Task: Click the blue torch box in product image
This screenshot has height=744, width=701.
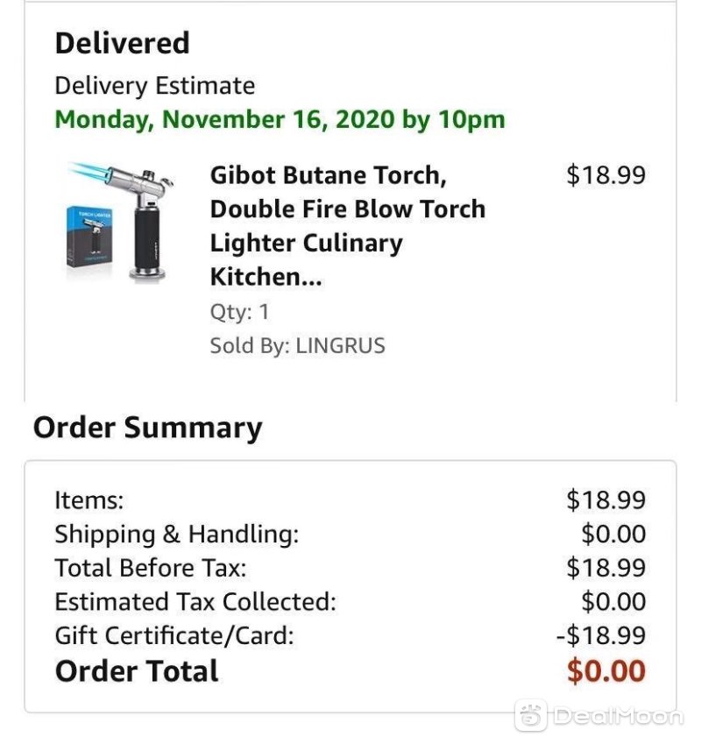Action: click(x=89, y=237)
